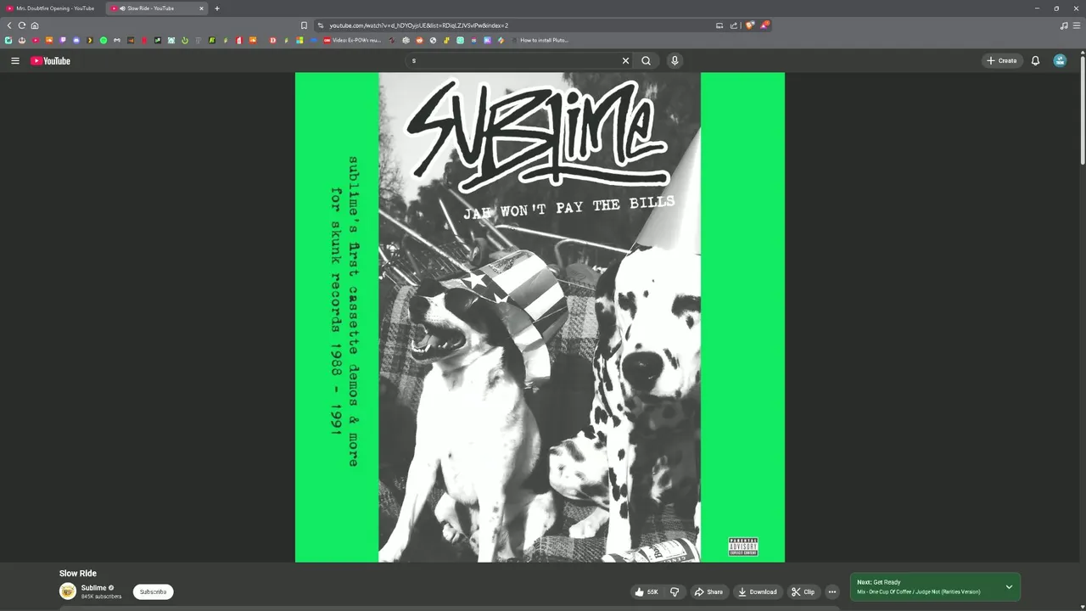Subscribe to the Sublime channel
Viewport: 1086px width, 611px height.
[x=153, y=591]
